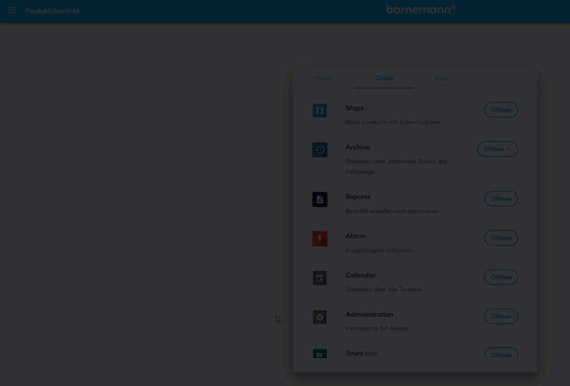Open Maps with the Öffnen button
570x386 pixels.
pos(501,110)
